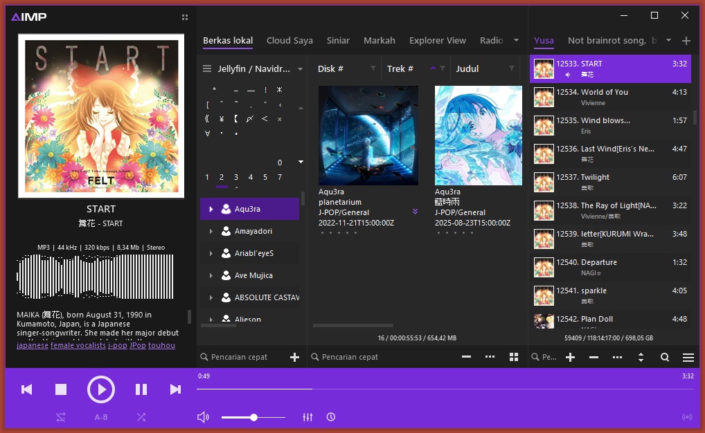705x433 pixels.
Task: Open album view more options dots
Action: (x=490, y=357)
